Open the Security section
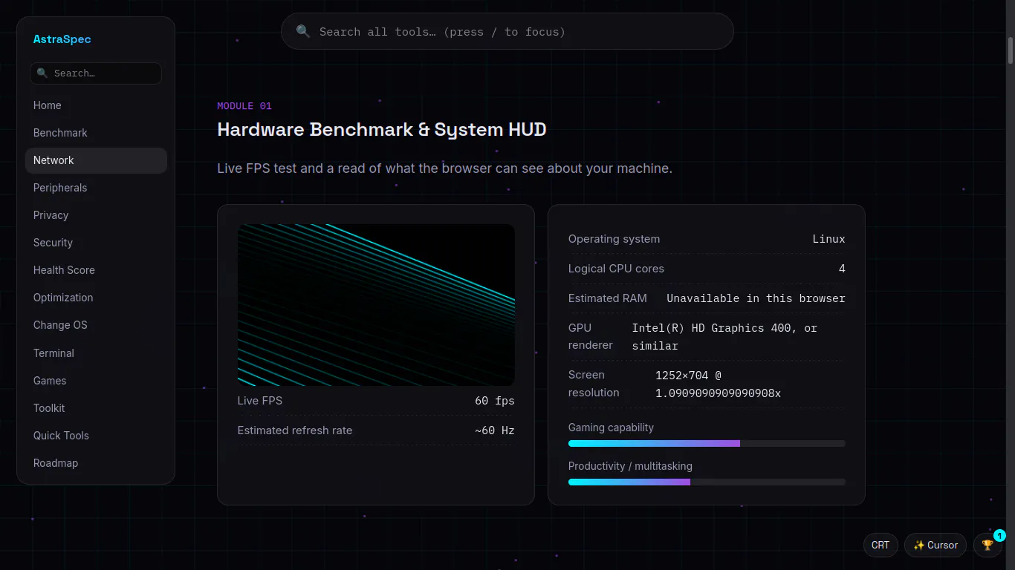The height and width of the screenshot is (570, 1015). click(x=96, y=243)
